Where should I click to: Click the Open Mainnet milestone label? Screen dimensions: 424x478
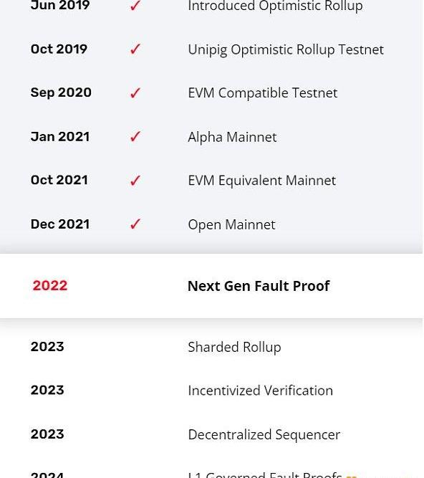coord(231,225)
